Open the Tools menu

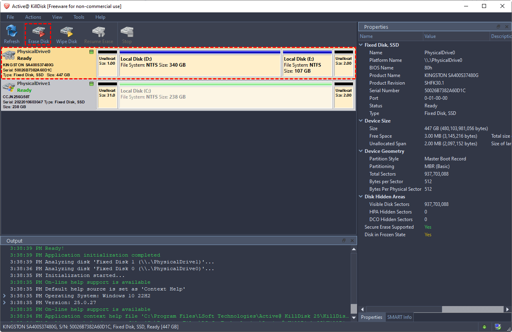click(79, 17)
